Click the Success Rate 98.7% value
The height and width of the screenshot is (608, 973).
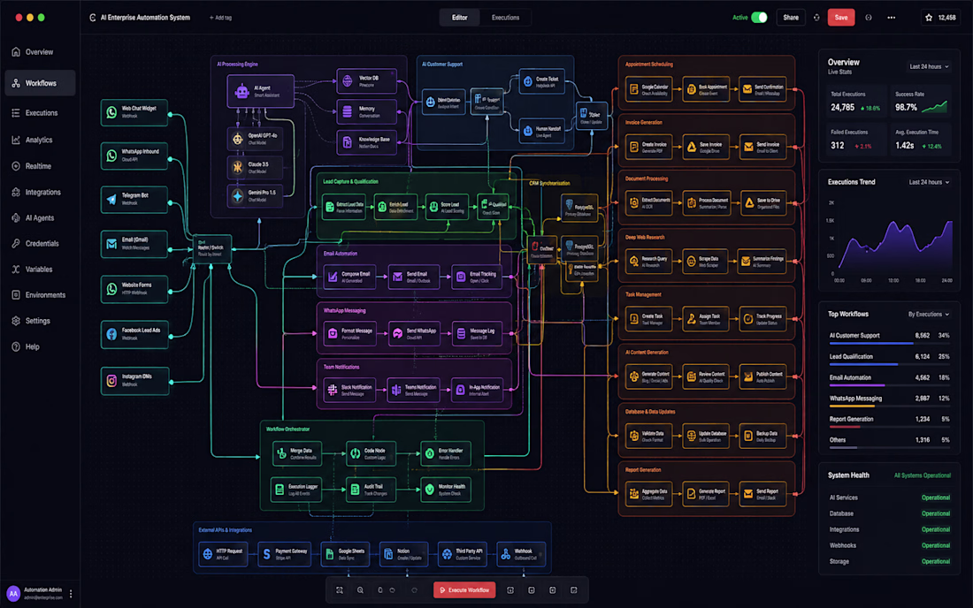906,107
